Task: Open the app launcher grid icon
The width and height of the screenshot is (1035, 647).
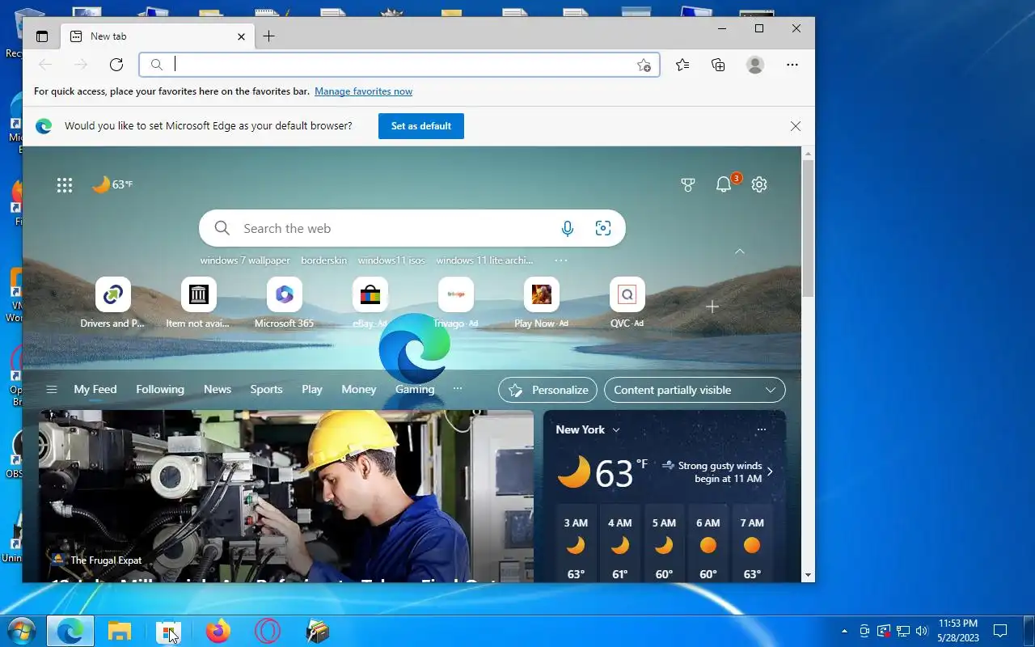Action: [x=65, y=185]
